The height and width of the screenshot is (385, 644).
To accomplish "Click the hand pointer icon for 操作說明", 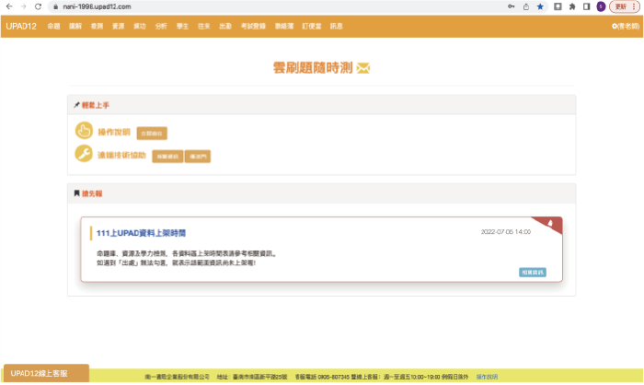I will click(x=84, y=131).
